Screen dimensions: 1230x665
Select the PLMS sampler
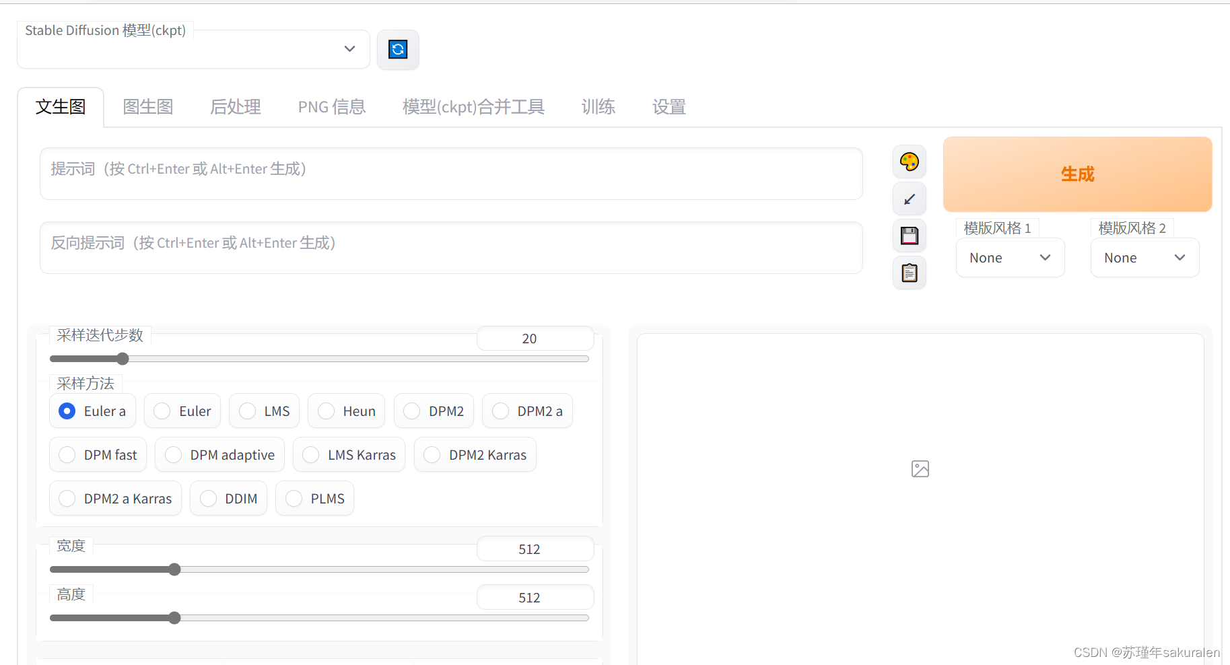pos(314,499)
